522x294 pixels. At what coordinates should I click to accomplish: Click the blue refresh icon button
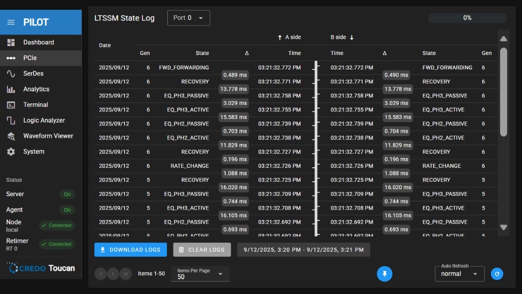497,274
